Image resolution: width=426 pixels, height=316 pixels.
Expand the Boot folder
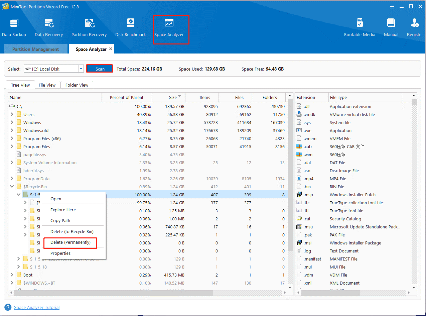[12, 275]
